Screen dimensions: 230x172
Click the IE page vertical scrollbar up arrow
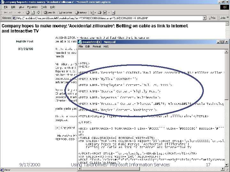[x=227, y=23]
